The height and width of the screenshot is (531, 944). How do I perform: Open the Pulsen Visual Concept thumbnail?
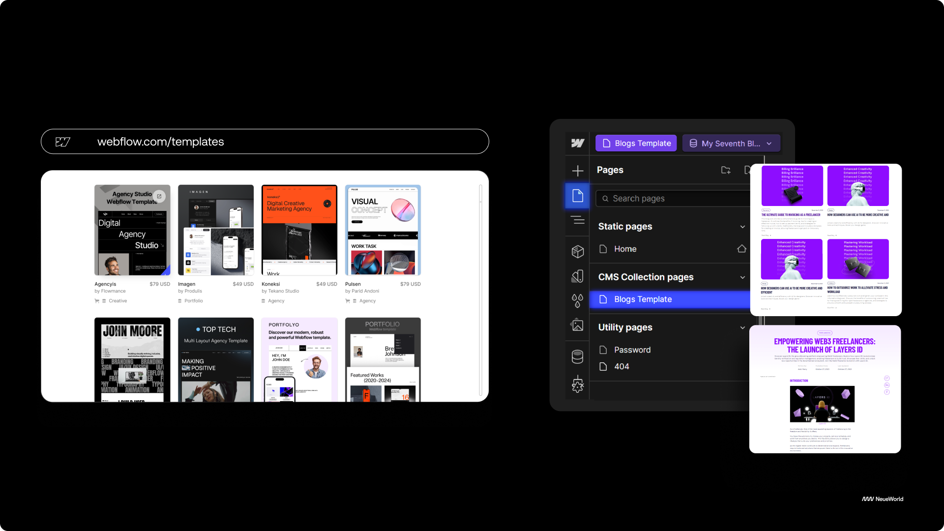click(x=383, y=230)
